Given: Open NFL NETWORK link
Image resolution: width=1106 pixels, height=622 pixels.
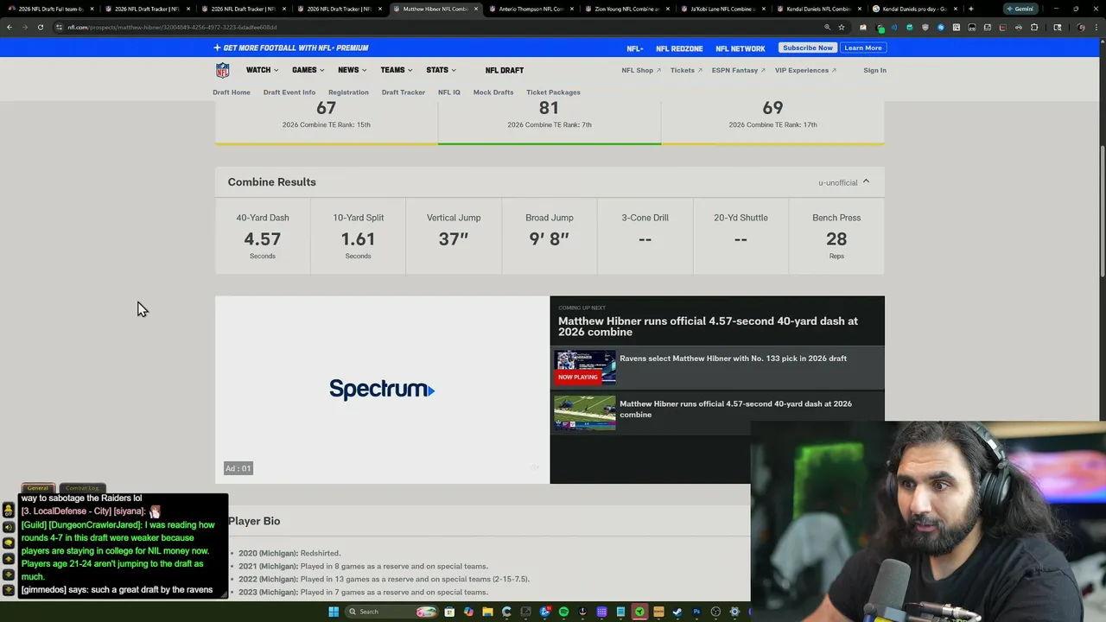Looking at the screenshot, I should (741, 48).
